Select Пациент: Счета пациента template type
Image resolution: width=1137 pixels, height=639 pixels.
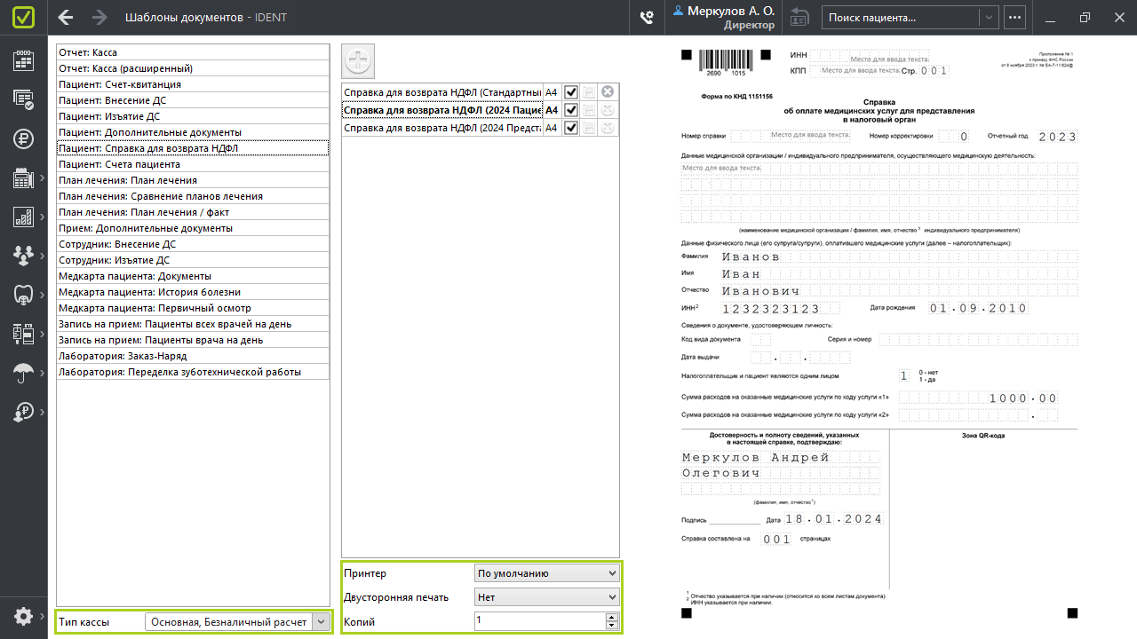click(x=193, y=164)
